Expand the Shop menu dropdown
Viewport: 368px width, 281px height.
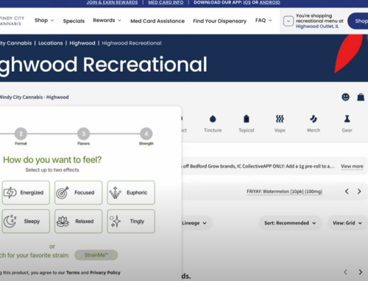44,21
